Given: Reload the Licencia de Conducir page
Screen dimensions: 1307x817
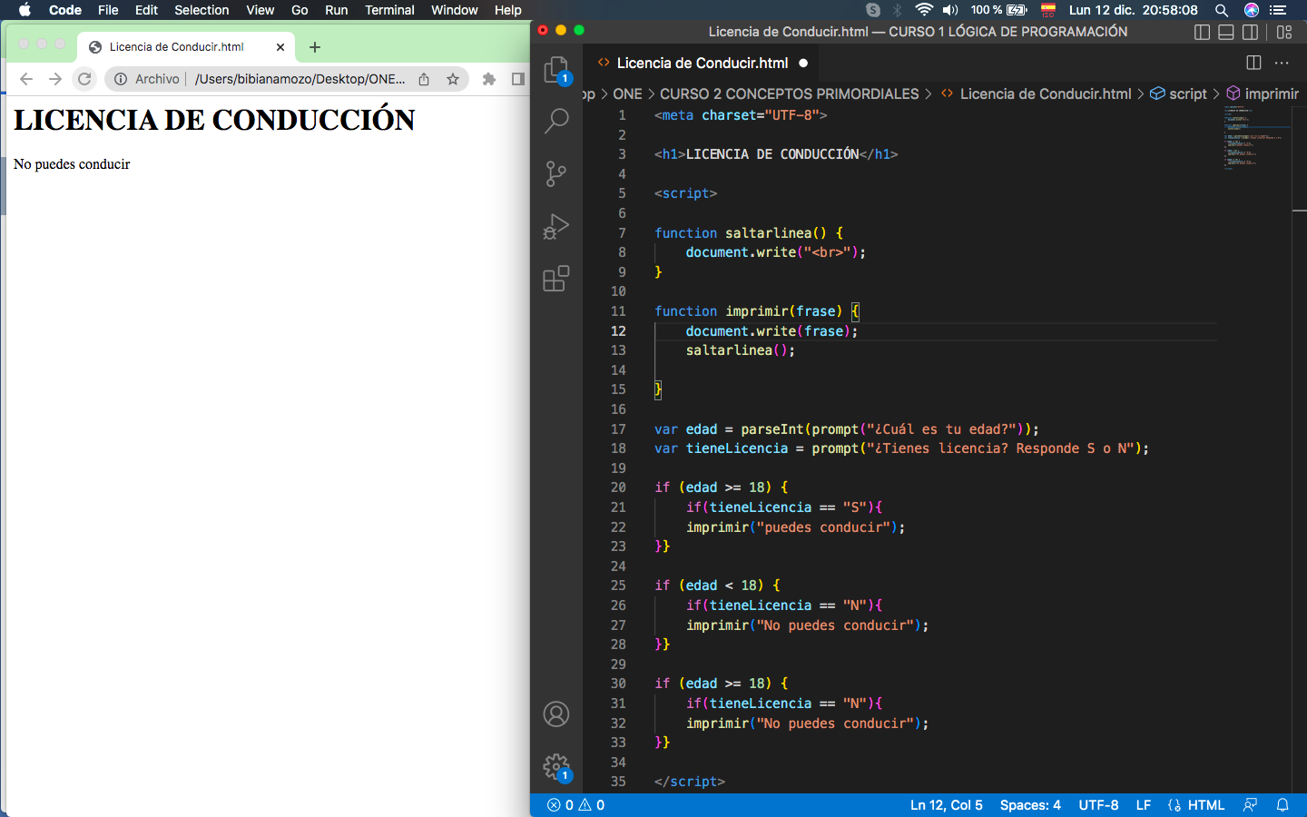Looking at the screenshot, I should pos(84,79).
